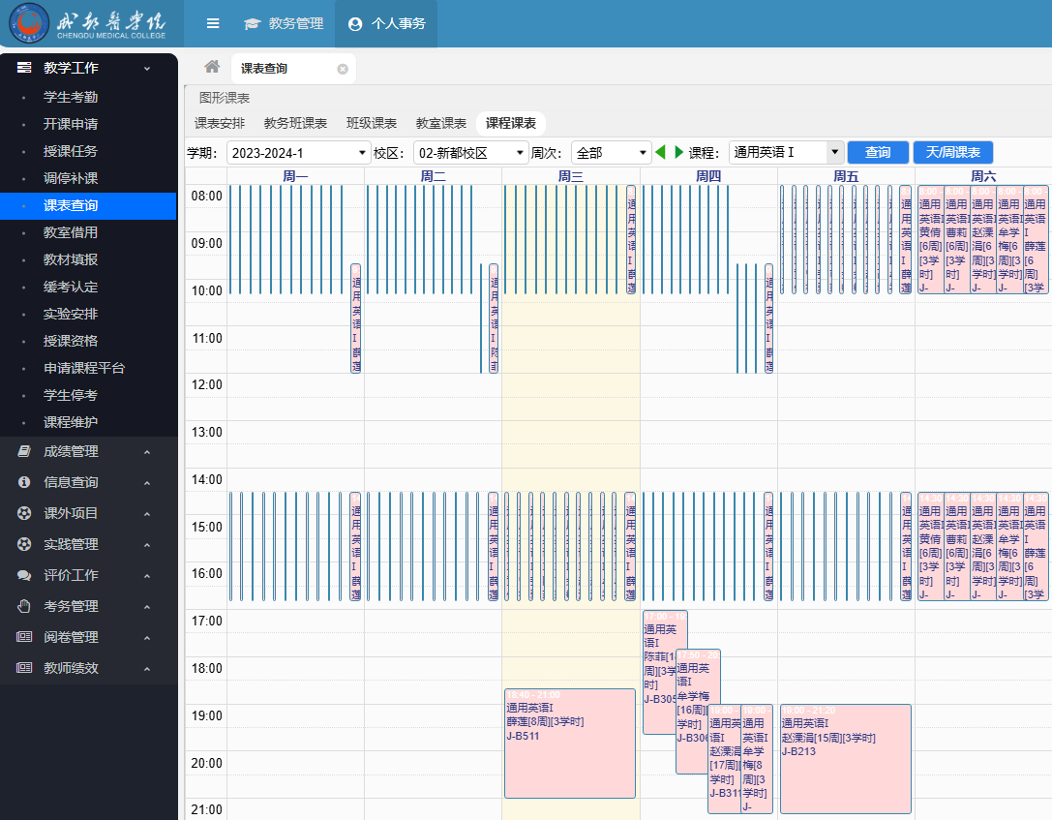Select the 薛莲 J-B511 Wednesday evening class block

(x=569, y=744)
